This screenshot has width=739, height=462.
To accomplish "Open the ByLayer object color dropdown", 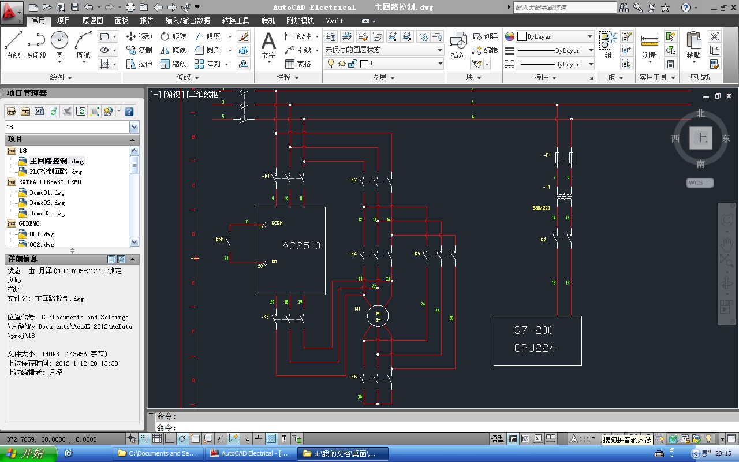I will tap(555, 36).
